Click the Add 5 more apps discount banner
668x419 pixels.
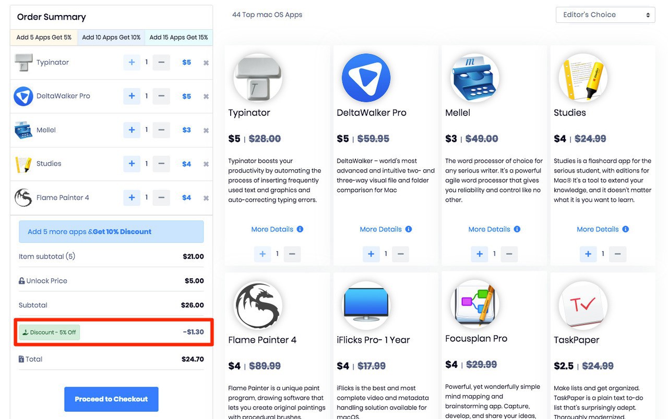[111, 231]
